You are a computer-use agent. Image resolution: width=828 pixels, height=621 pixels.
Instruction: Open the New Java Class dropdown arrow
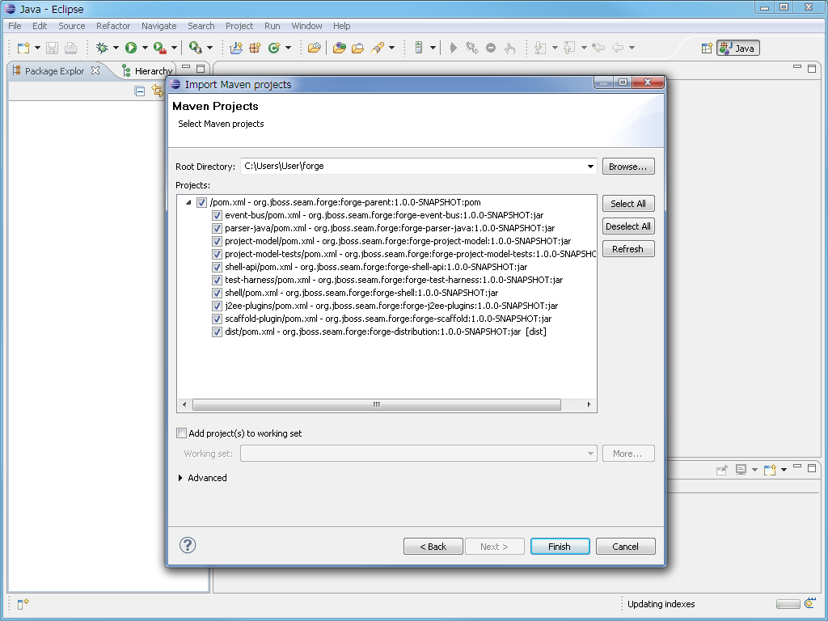pos(288,48)
